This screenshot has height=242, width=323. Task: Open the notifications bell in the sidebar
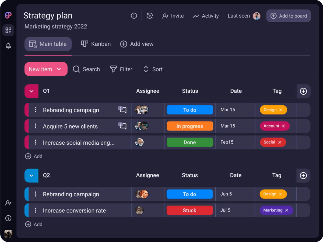click(x=8, y=46)
